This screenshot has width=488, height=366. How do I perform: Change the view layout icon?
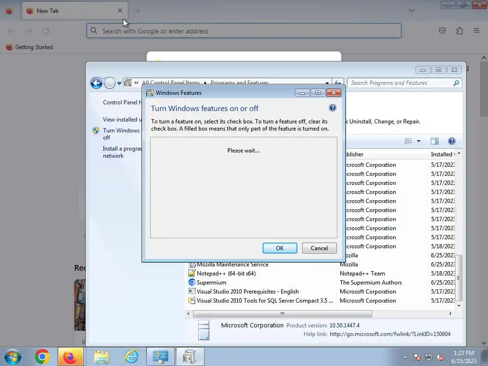tap(408, 141)
